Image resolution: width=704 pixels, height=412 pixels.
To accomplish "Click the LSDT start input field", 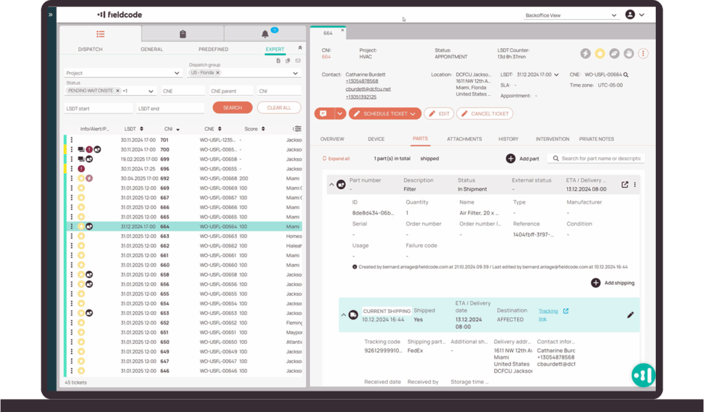I will pyautogui.click(x=98, y=108).
